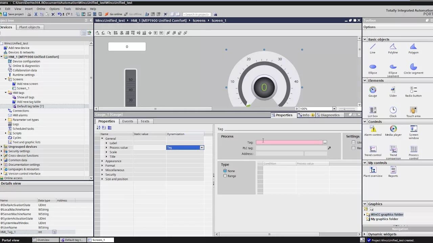Switch to the Plant objects tab

[29, 27]
